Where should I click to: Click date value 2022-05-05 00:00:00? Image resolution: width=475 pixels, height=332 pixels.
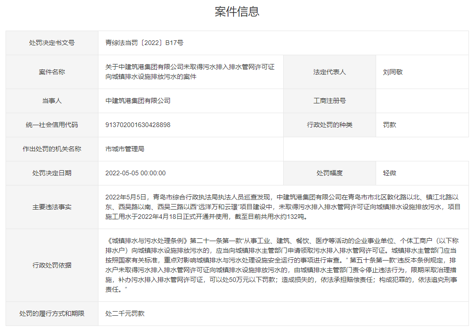coord(136,173)
